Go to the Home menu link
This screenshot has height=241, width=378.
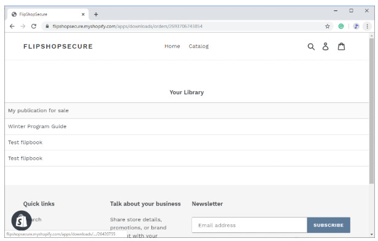point(172,46)
